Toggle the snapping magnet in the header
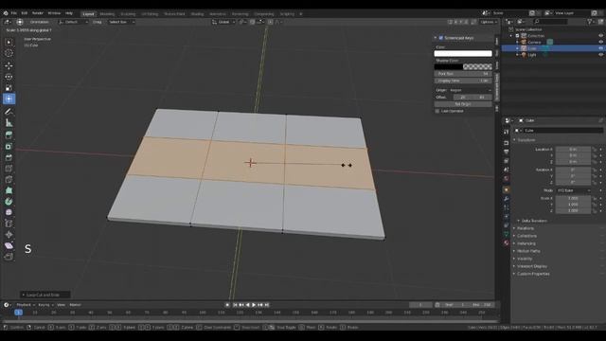The height and width of the screenshot is (341, 606). click(x=253, y=22)
